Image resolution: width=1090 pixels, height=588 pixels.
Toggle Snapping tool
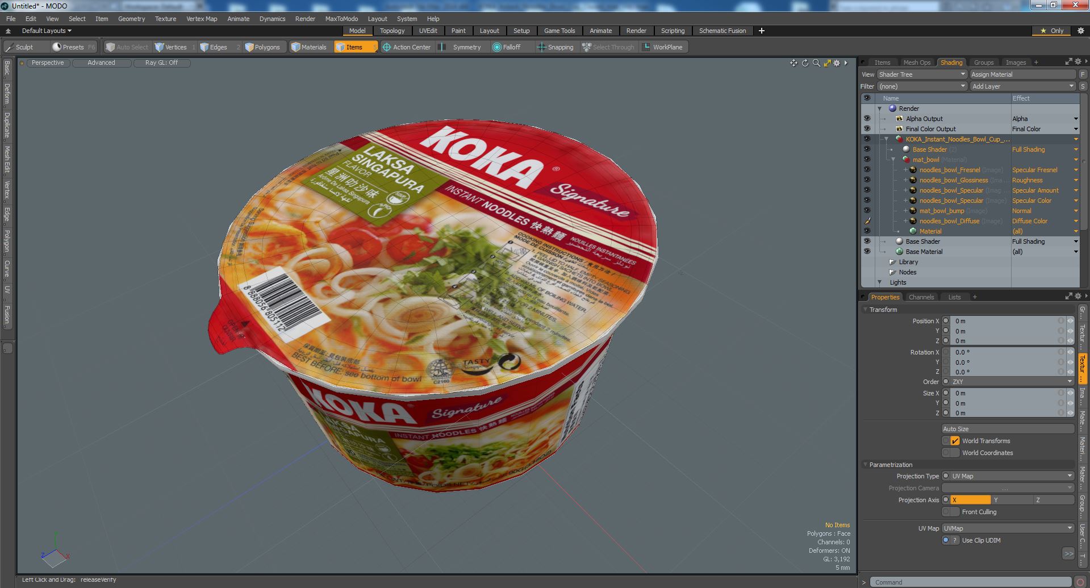(556, 47)
